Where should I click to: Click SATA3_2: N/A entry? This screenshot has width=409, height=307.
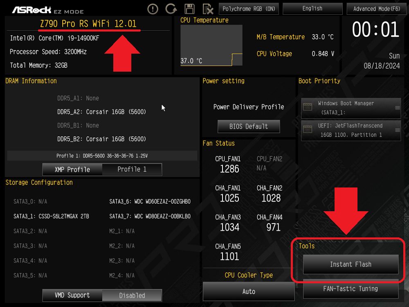30,231
